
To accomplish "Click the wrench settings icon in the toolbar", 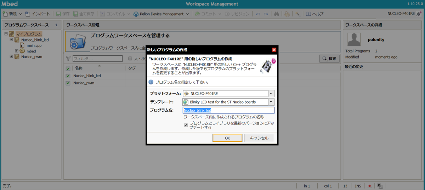I will tap(298, 14).
